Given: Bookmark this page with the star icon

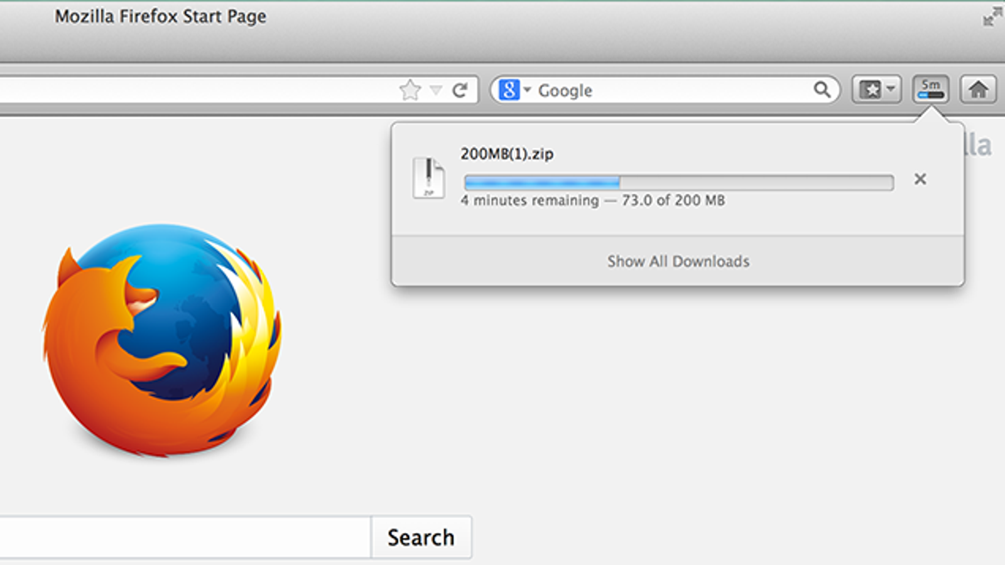Looking at the screenshot, I should pyautogui.click(x=410, y=90).
